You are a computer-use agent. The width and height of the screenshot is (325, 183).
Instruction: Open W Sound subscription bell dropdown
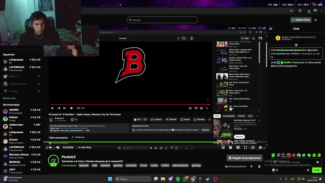coord(74,119)
